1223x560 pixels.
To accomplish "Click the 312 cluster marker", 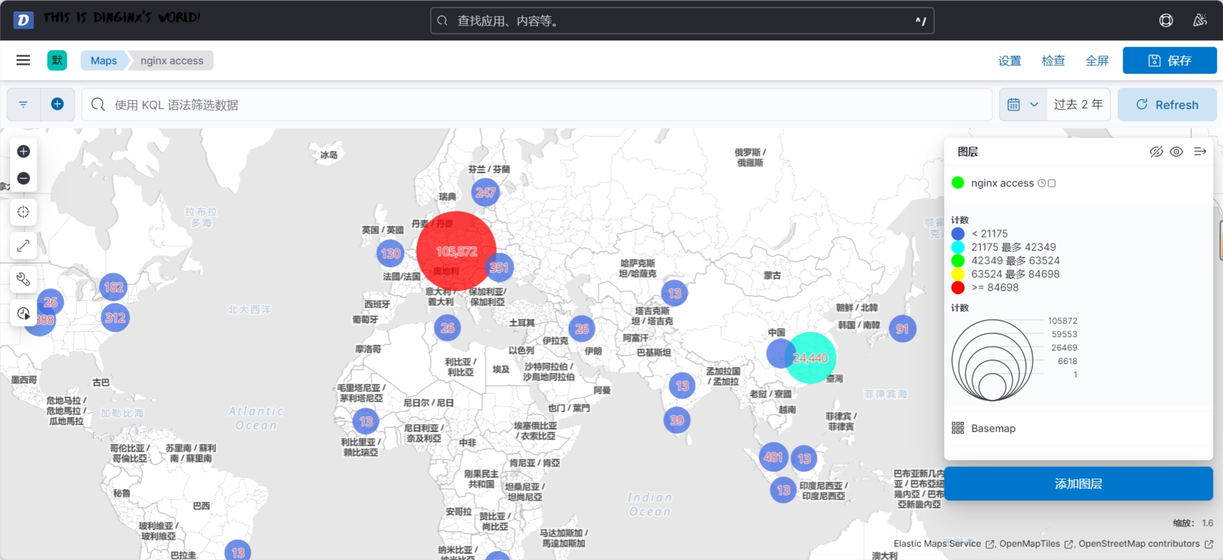I will pyautogui.click(x=115, y=318).
